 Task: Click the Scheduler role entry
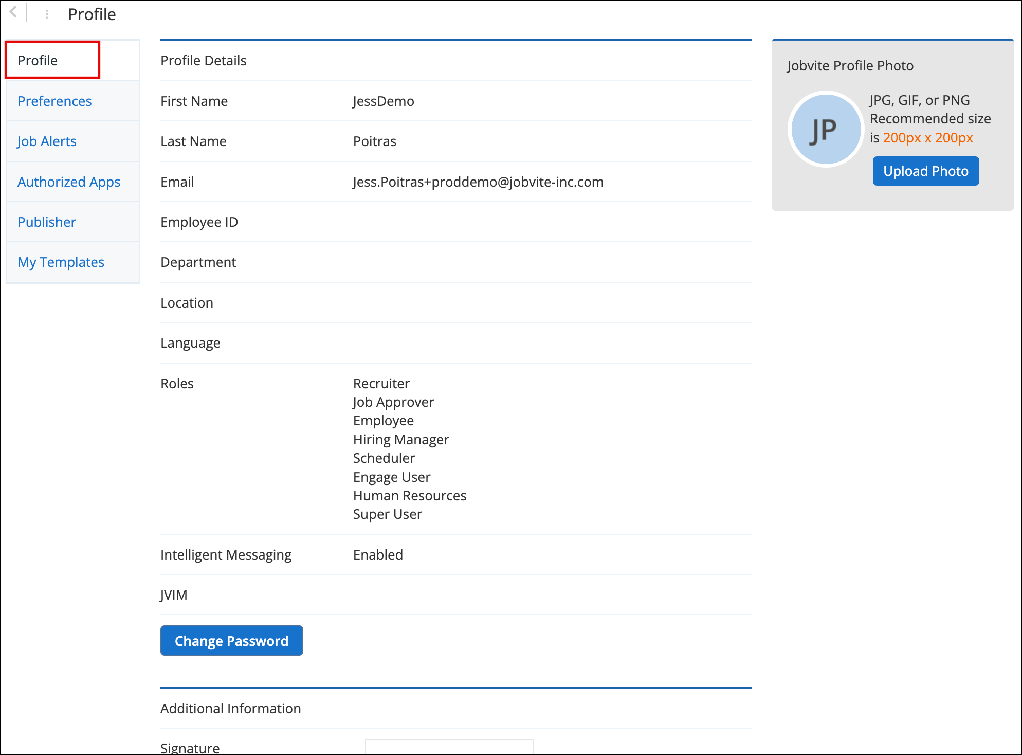click(x=384, y=458)
